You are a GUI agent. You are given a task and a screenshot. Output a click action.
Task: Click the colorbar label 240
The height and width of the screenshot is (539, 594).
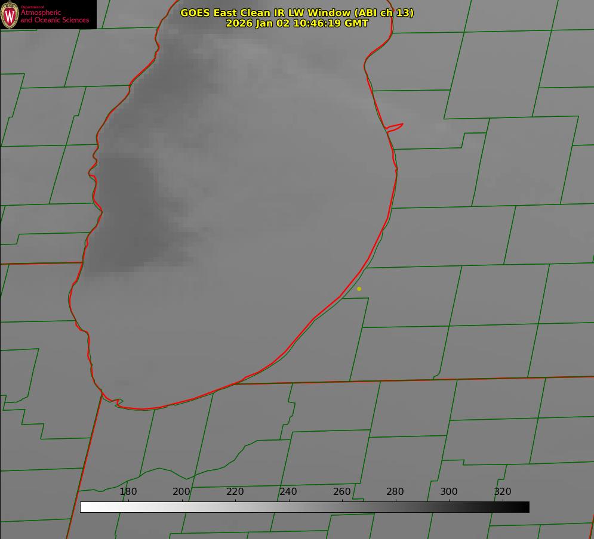(x=288, y=491)
